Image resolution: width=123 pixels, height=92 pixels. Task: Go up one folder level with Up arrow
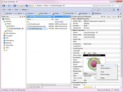[x=15, y=6]
